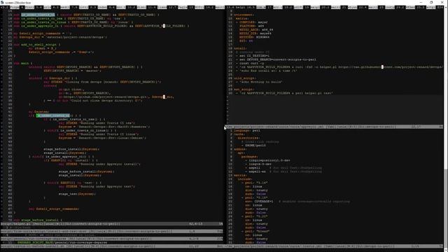Click 'sub stage_before_install' on line 70
448x252 pixels.
point(38,220)
